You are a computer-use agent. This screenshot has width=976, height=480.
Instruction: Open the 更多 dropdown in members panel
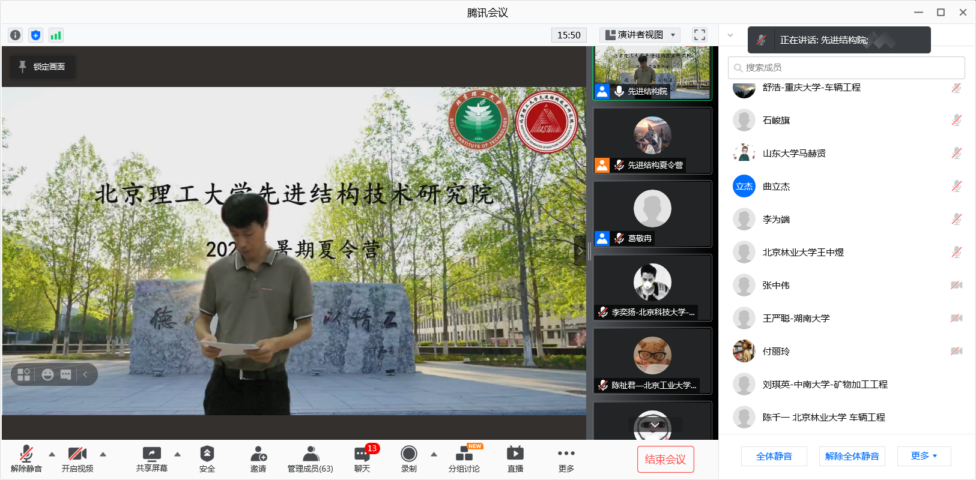pos(924,456)
